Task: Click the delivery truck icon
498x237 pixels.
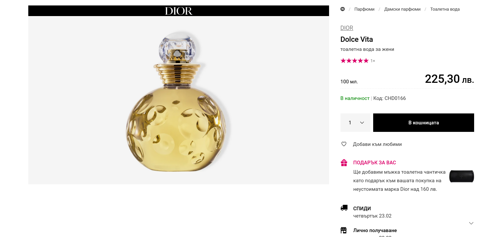Action: coord(344,208)
